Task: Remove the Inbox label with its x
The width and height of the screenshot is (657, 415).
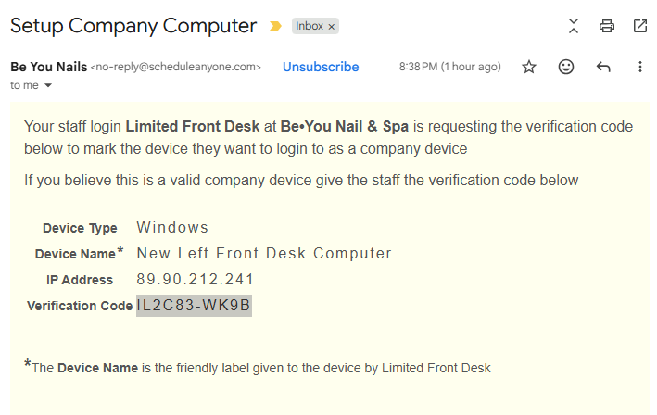Action: tap(332, 26)
